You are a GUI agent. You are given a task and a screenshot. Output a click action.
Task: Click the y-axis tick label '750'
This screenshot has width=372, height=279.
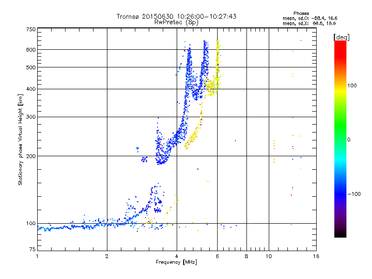tap(31, 29)
